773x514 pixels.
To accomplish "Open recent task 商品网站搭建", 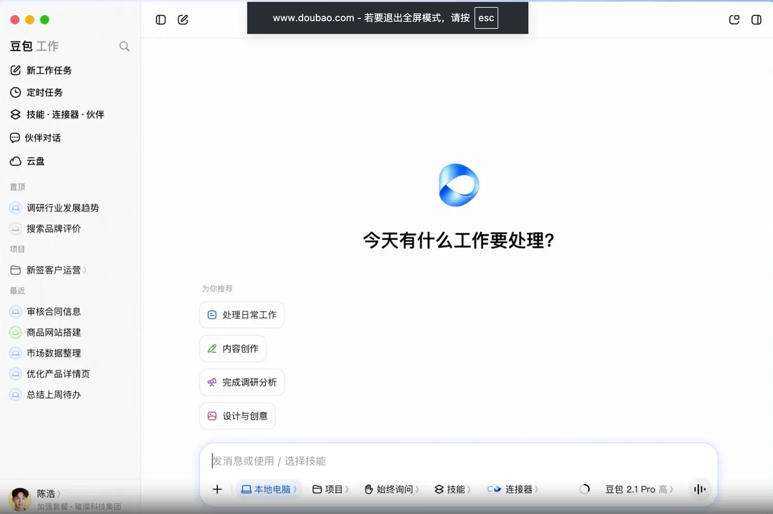I will 45,333.
